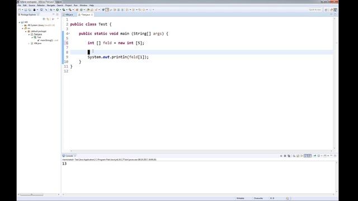
Task: Click Remove Launch icon in Console
Action: point(285,156)
